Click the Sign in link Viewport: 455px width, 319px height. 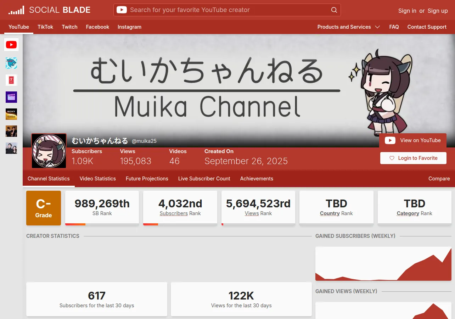point(407,11)
